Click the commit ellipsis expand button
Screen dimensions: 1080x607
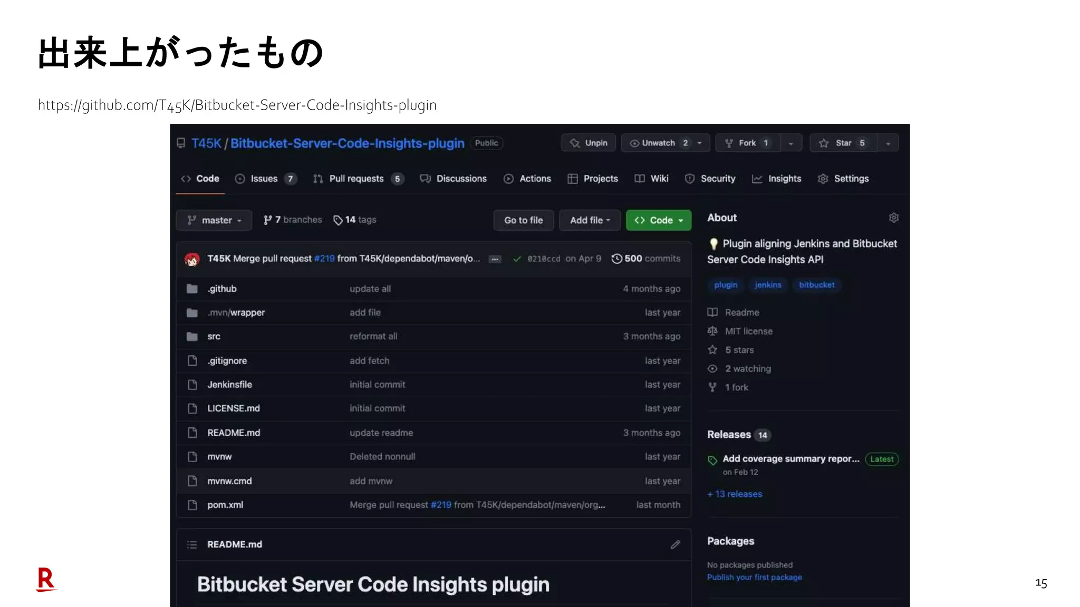pos(495,259)
